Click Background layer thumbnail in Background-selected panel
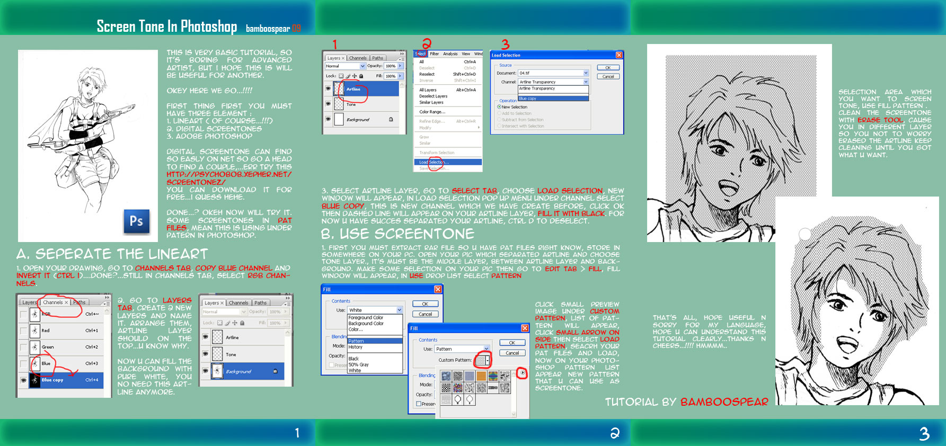The height and width of the screenshot is (446, 946). (x=217, y=371)
